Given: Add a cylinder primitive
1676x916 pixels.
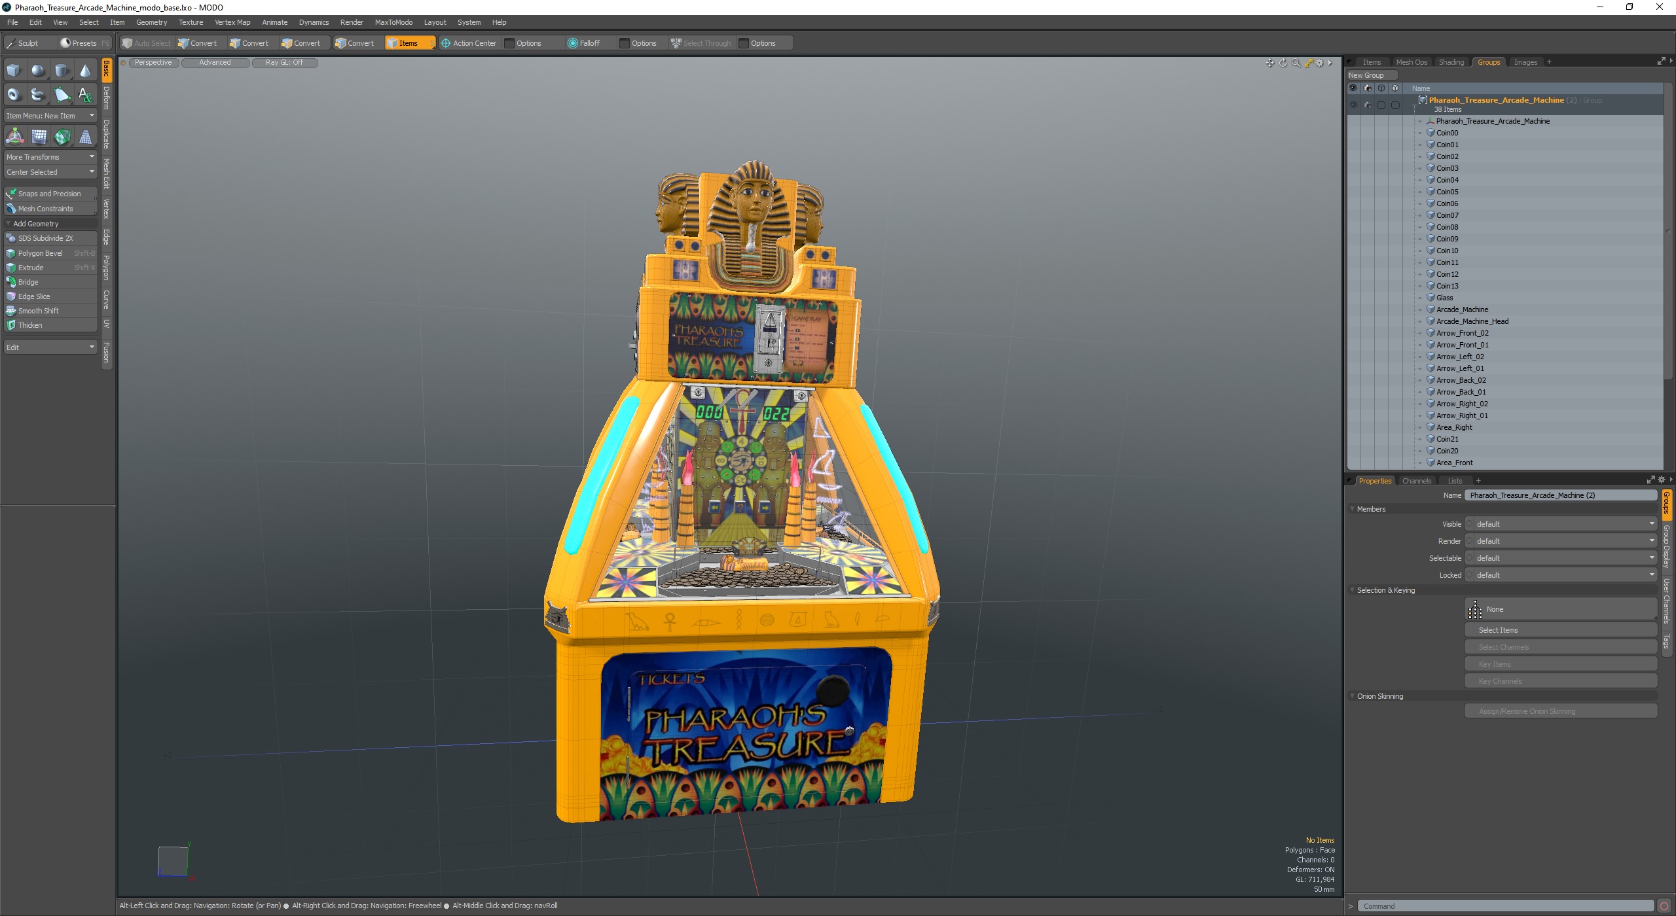Looking at the screenshot, I should [x=62, y=71].
